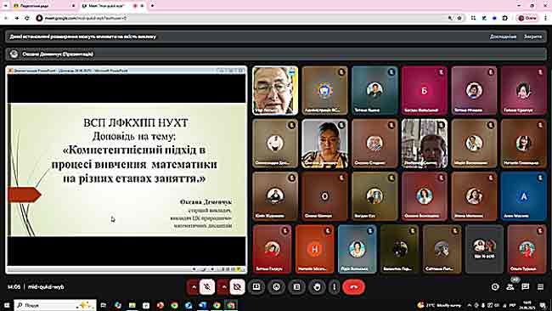Leave the call with red button

(354, 287)
